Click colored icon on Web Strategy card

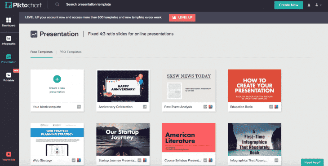tap(79, 160)
